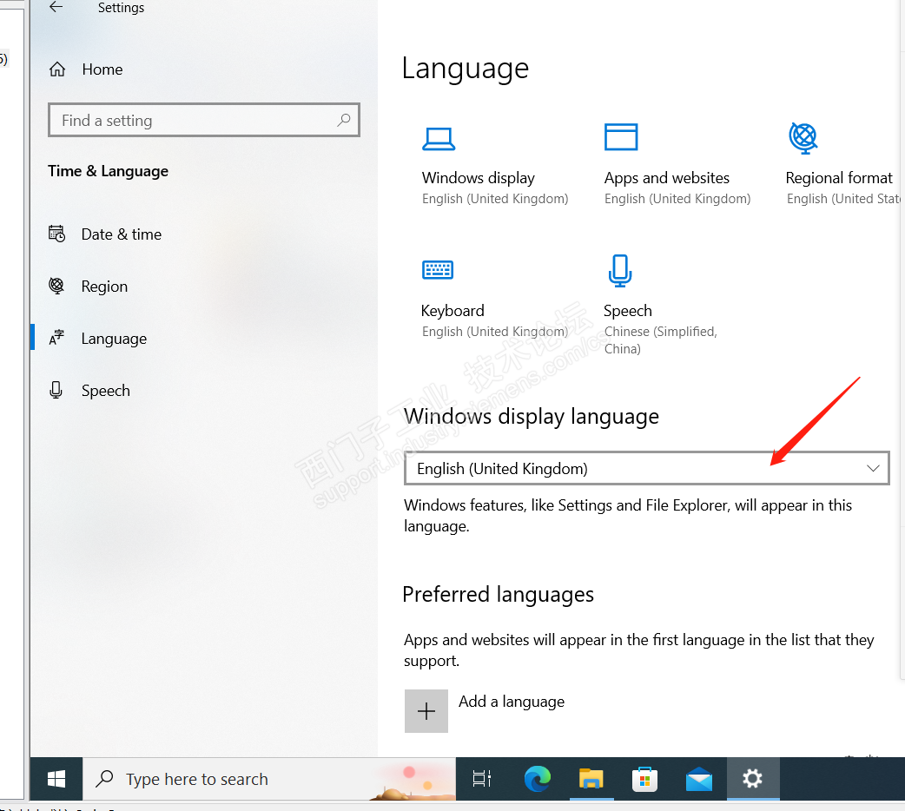Go back using the Settings back arrow
This screenshot has height=811, width=905.
point(56,8)
